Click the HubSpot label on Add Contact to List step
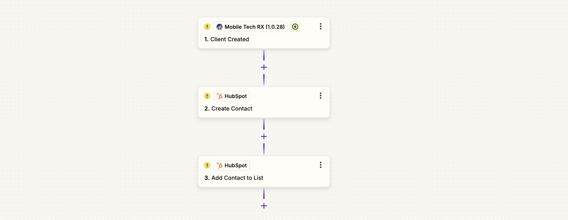Viewport: 568px width, 220px height. pyautogui.click(x=231, y=165)
